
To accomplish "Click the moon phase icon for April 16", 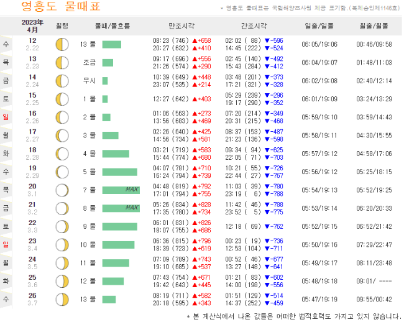I will click(x=62, y=117).
